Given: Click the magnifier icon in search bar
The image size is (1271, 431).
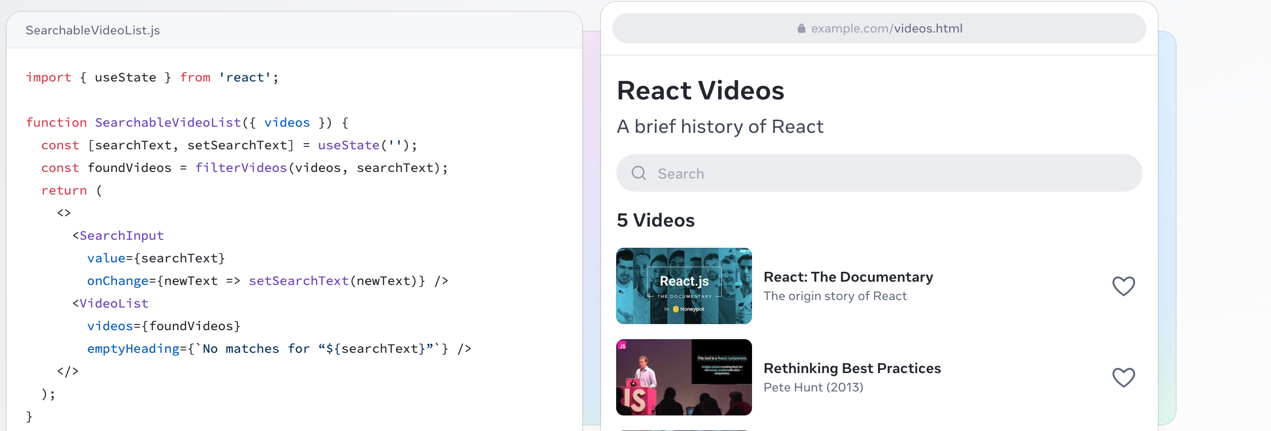Looking at the screenshot, I should click(x=638, y=173).
